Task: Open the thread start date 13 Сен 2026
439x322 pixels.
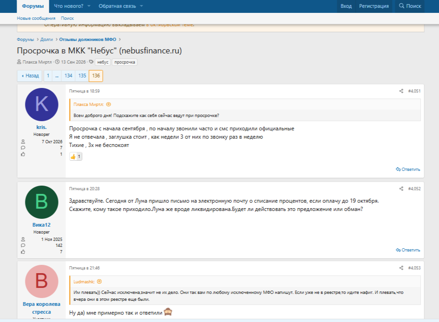Action: 73,62
